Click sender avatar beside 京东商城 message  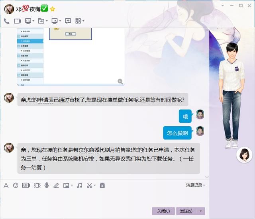[x=9, y=148]
